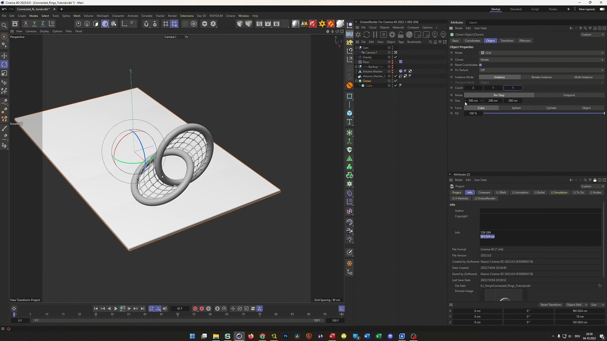Open the MoGraph menu
This screenshot has height=341, width=607.
pos(102,16)
